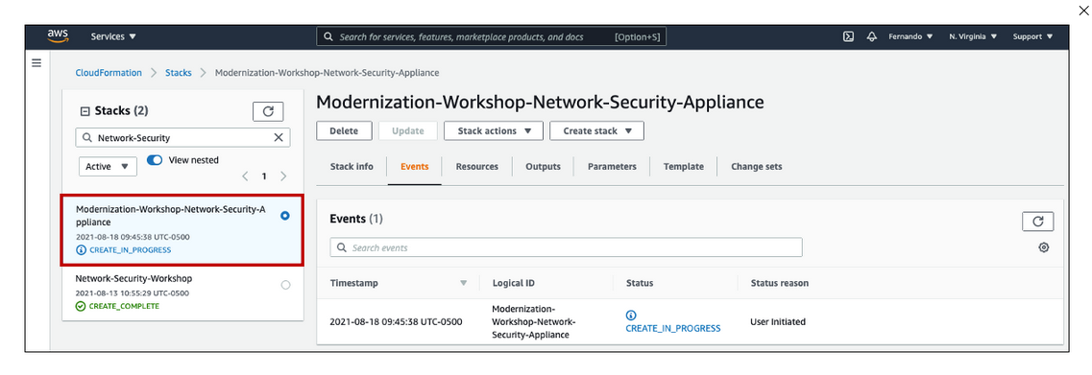Switch to the Stack info tab
The height and width of the screenshot is (375, 1092).
coord(352,167)
